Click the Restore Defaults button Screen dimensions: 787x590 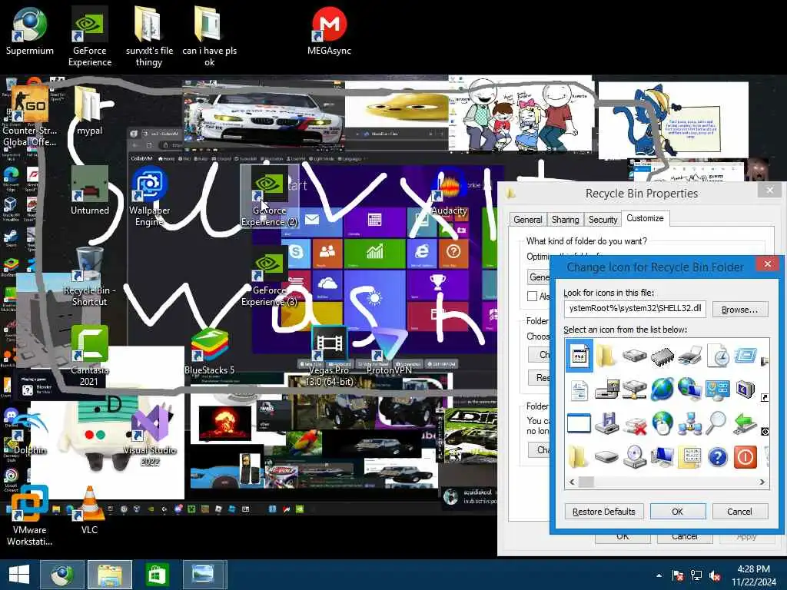604,512
